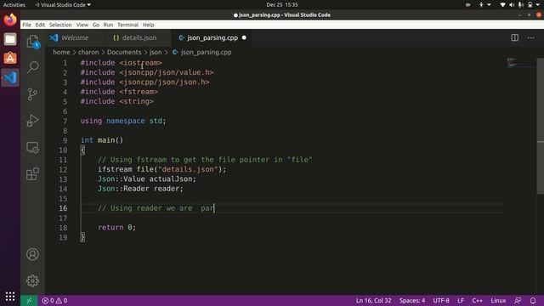Viewport: 544px width, 306px height.
Task: Open the Visual Studio Code app menu dropdown
Action: 63,5
